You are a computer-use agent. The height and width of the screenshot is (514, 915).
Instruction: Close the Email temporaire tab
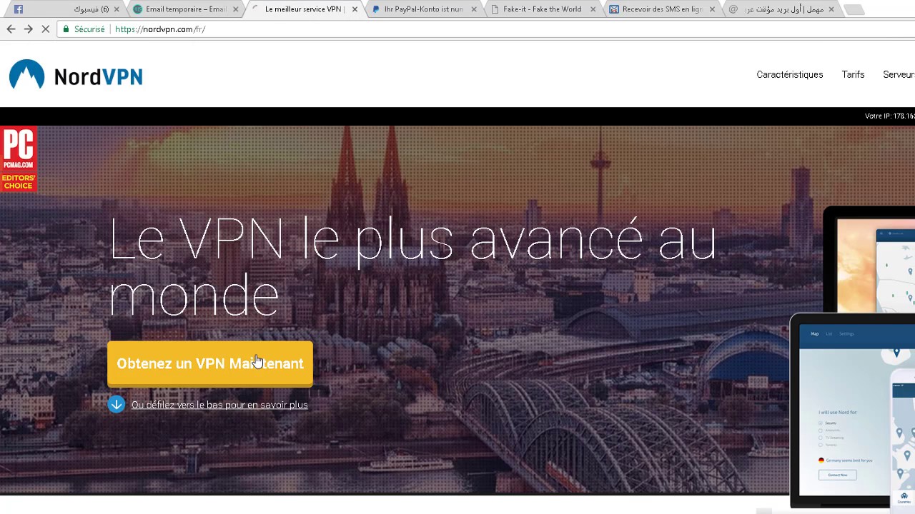coord(235,9)
